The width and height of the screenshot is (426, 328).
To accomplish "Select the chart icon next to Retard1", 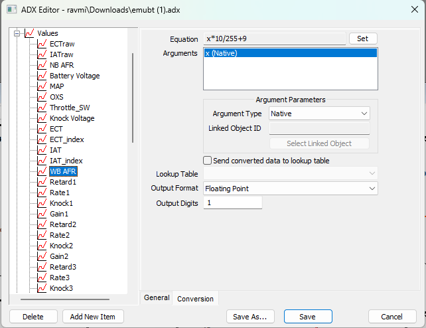I will (x=42, y=182).
